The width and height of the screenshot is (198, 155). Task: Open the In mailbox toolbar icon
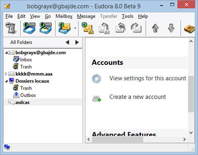tap(29, 28)
